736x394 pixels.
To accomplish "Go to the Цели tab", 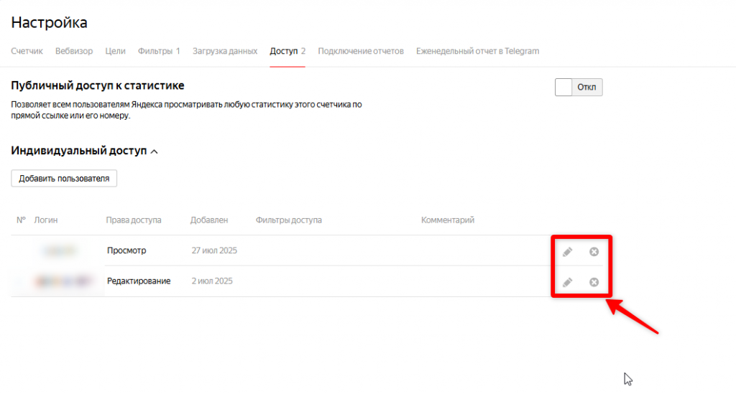I will click(x=115, y=51).
